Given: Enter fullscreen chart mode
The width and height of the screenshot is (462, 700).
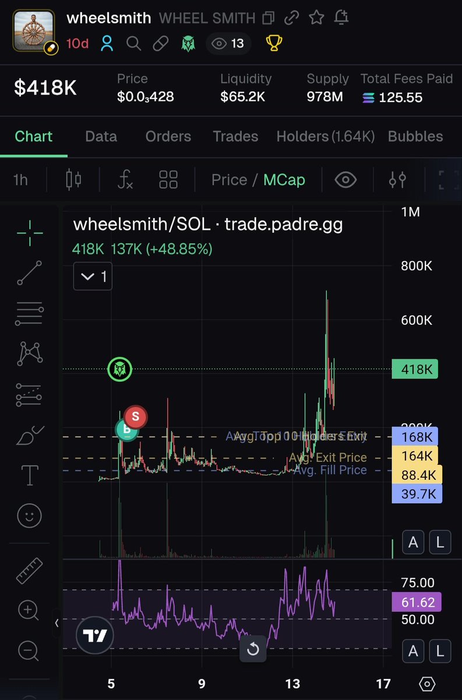Looking at the screenshot, I should coord(449,180).
